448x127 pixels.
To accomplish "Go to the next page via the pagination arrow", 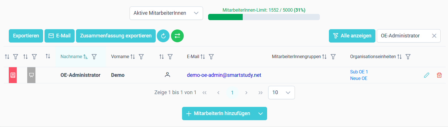I will [x=246, y=92].
